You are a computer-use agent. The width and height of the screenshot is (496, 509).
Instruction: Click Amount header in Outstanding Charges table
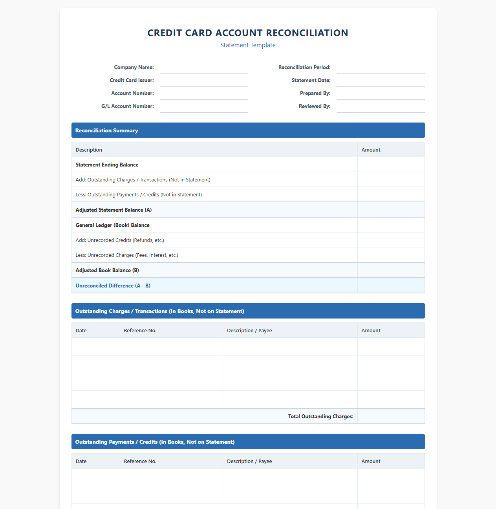pyautogui.click(x=391, y=330)
